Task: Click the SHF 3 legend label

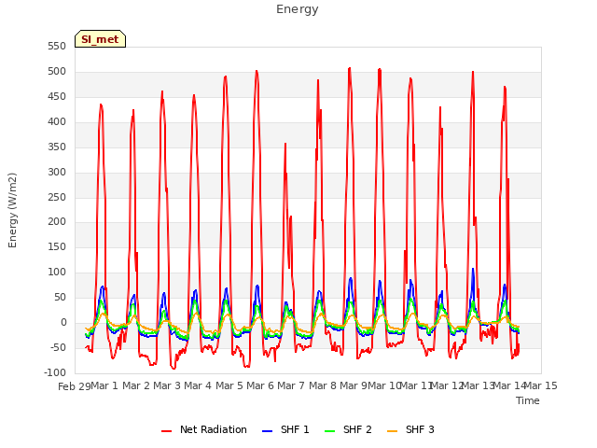Action: (420, 429)
